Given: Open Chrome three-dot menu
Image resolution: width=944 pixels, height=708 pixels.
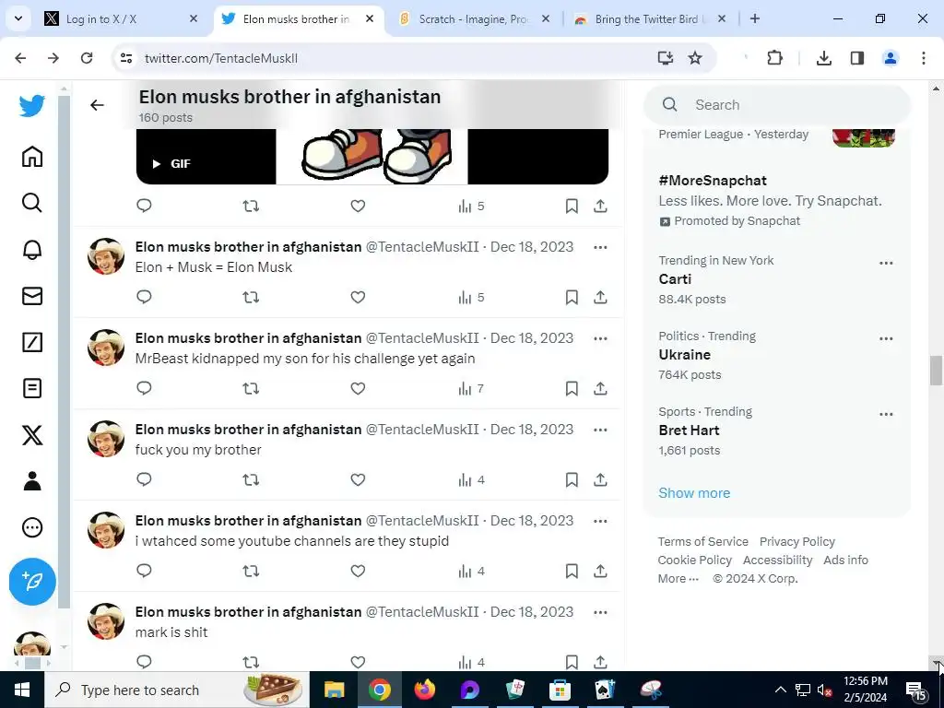Looking at the screenshot, I should [923, 58].
